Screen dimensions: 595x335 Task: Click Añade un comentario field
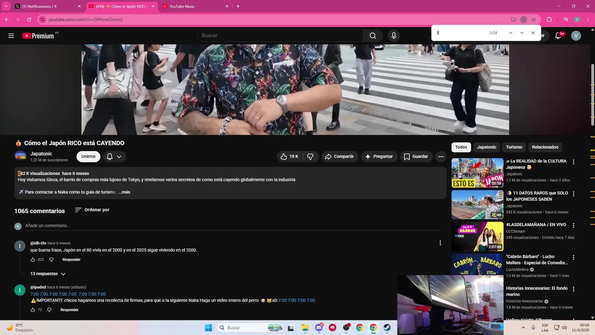pos(232,226)
